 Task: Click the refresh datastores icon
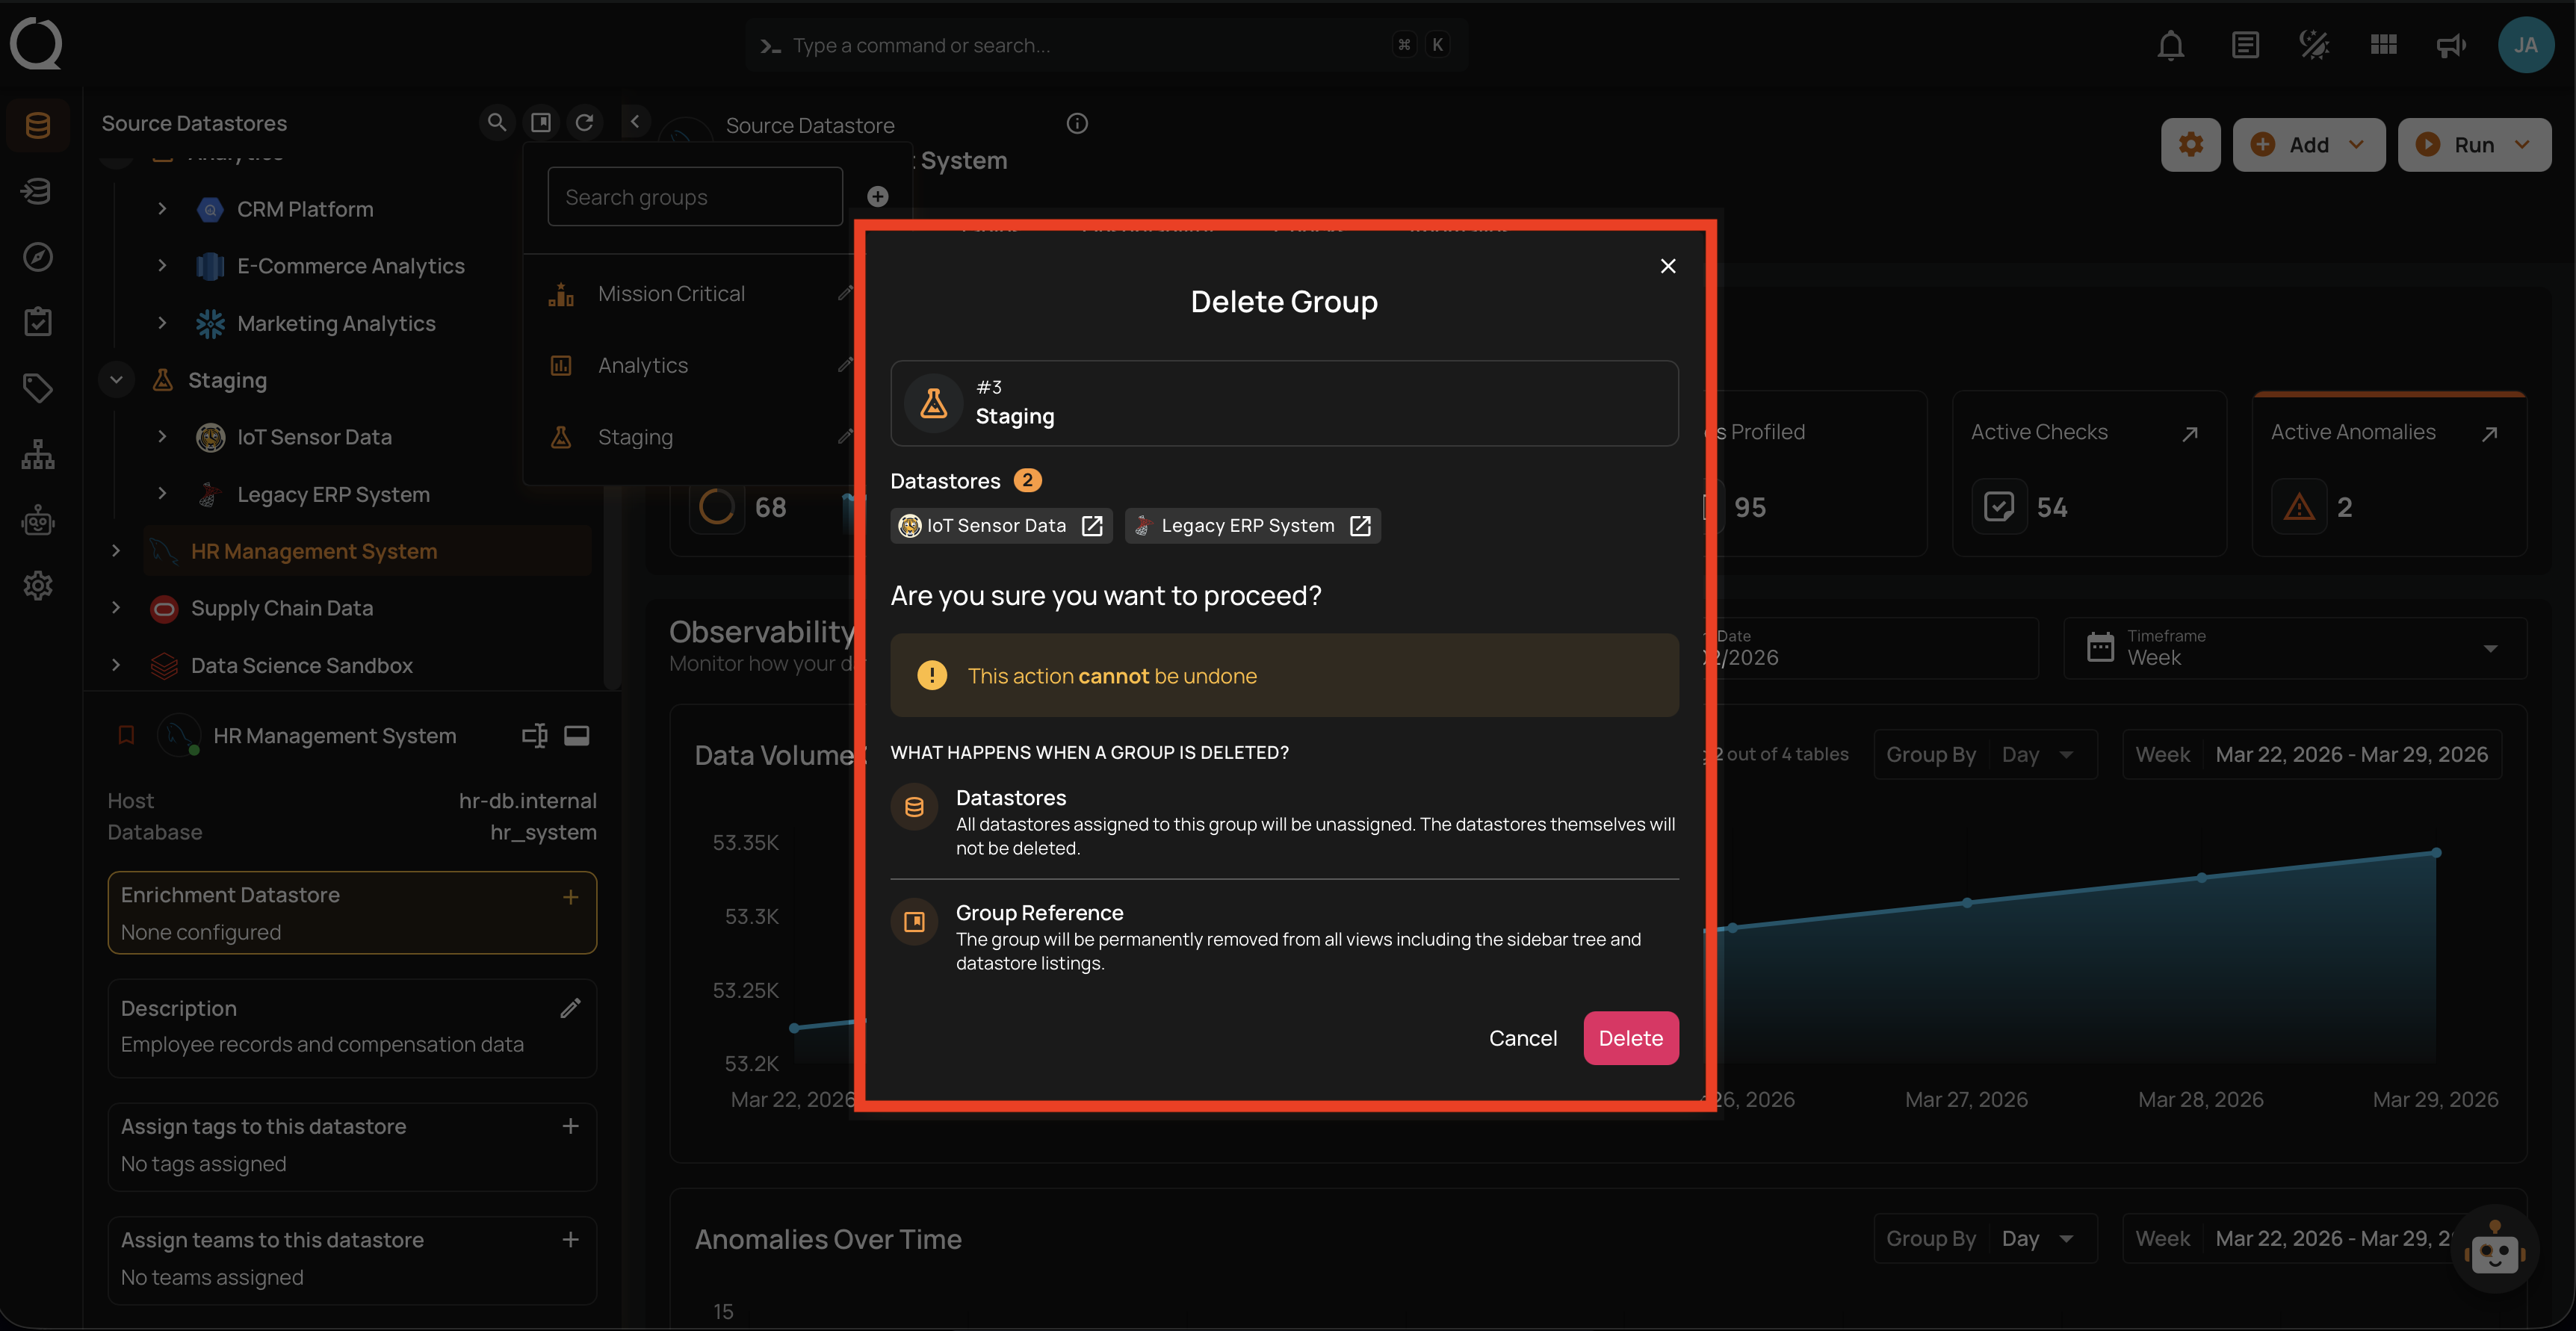585,122
